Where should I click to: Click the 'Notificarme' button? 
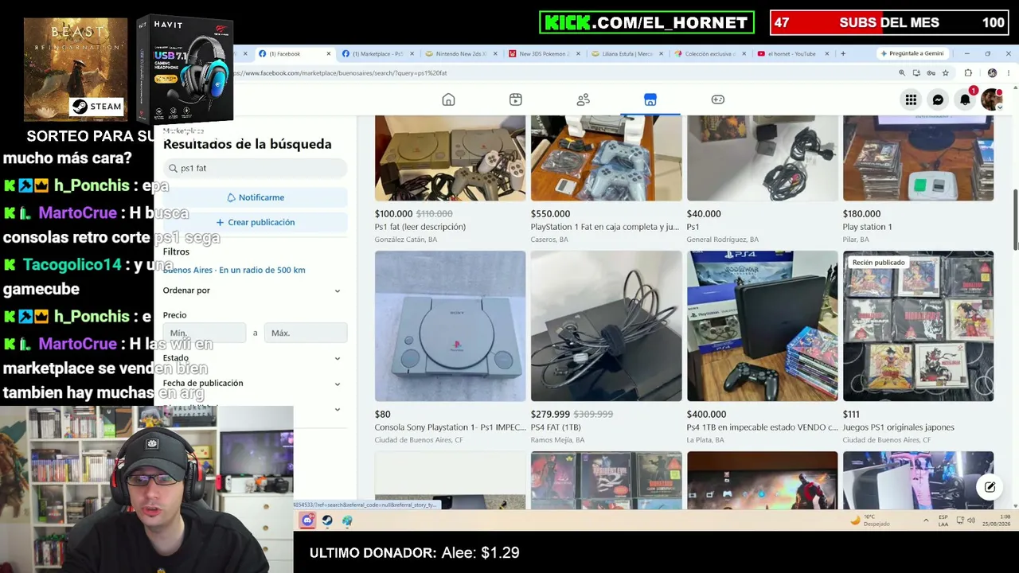255,197
